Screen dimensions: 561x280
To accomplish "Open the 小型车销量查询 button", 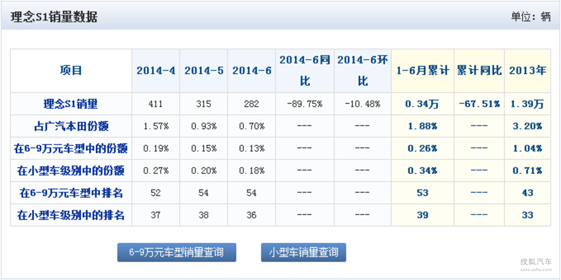I will pyautogui.click(x=303, y=252).
